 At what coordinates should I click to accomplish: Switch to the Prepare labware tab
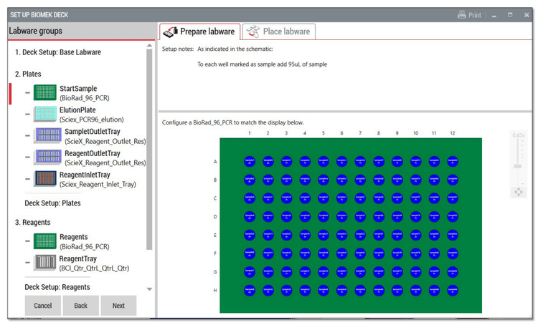pyautogui.click(x=199, y=31)
